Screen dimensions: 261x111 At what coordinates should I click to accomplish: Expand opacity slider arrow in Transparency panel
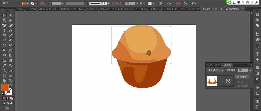(x=250, y=70)
